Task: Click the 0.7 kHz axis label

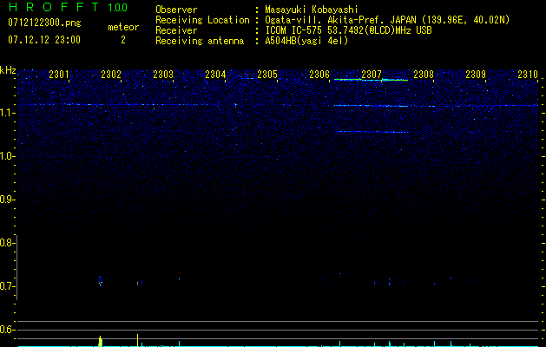Action: 6,286
